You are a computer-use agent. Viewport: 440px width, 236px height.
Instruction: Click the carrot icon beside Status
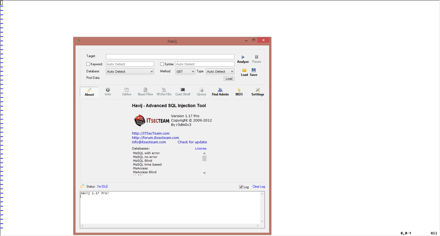[x=82, y=186]
